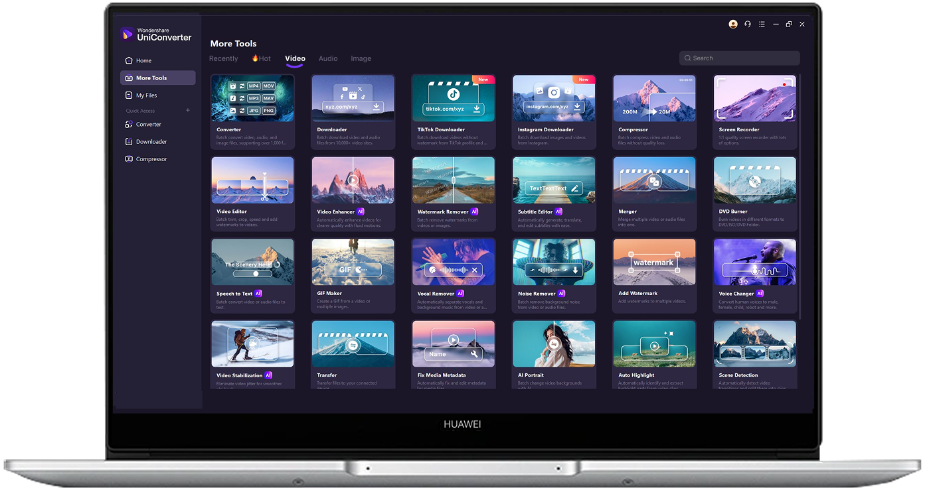Select the Merger tool card

[x=654, y=194]
